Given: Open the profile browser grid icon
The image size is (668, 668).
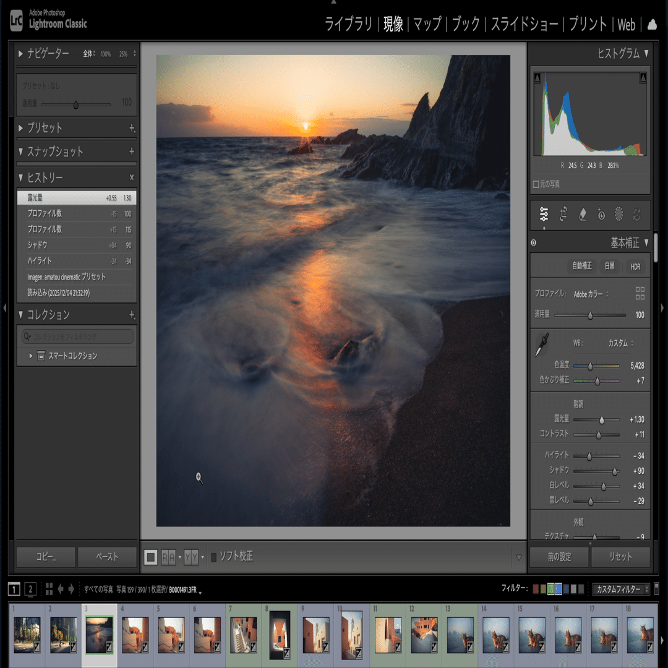Looking at the screenshot, I should pos(640,293).
